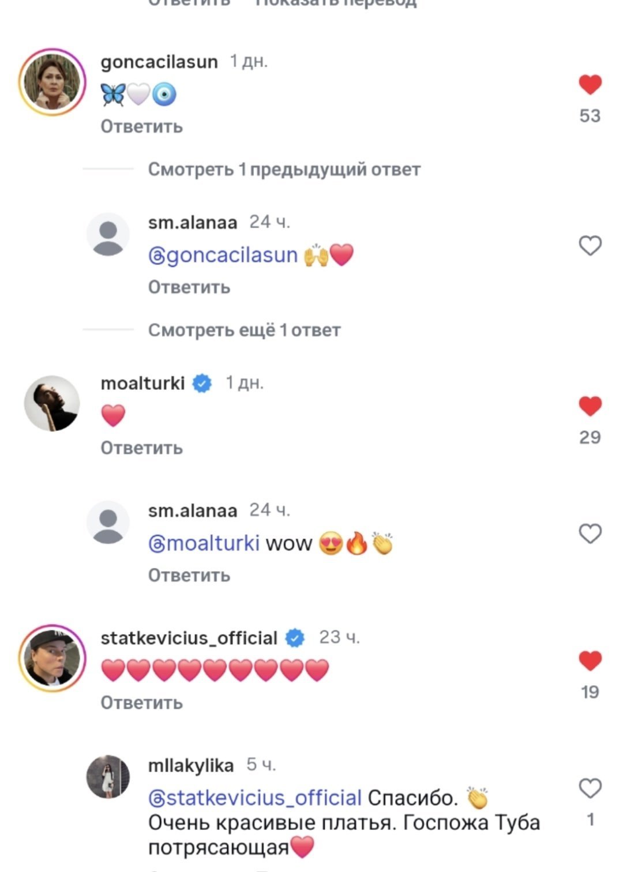Like mllakylika's reply comment
The width and height of the screenshot is (623, 872).
tap(590, 788)
